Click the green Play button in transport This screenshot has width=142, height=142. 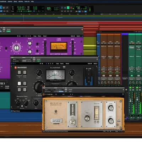[68, 8]
